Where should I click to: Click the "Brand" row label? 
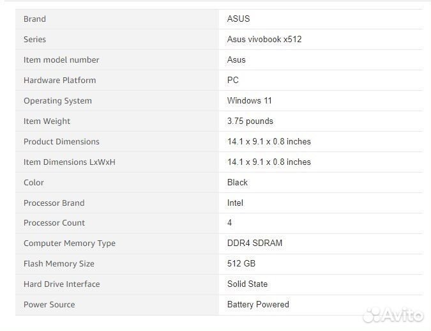click(x=34, y=19)
